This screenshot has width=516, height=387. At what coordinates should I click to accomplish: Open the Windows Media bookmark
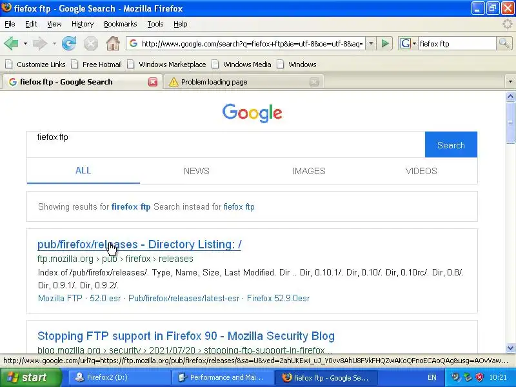(242, 64)
